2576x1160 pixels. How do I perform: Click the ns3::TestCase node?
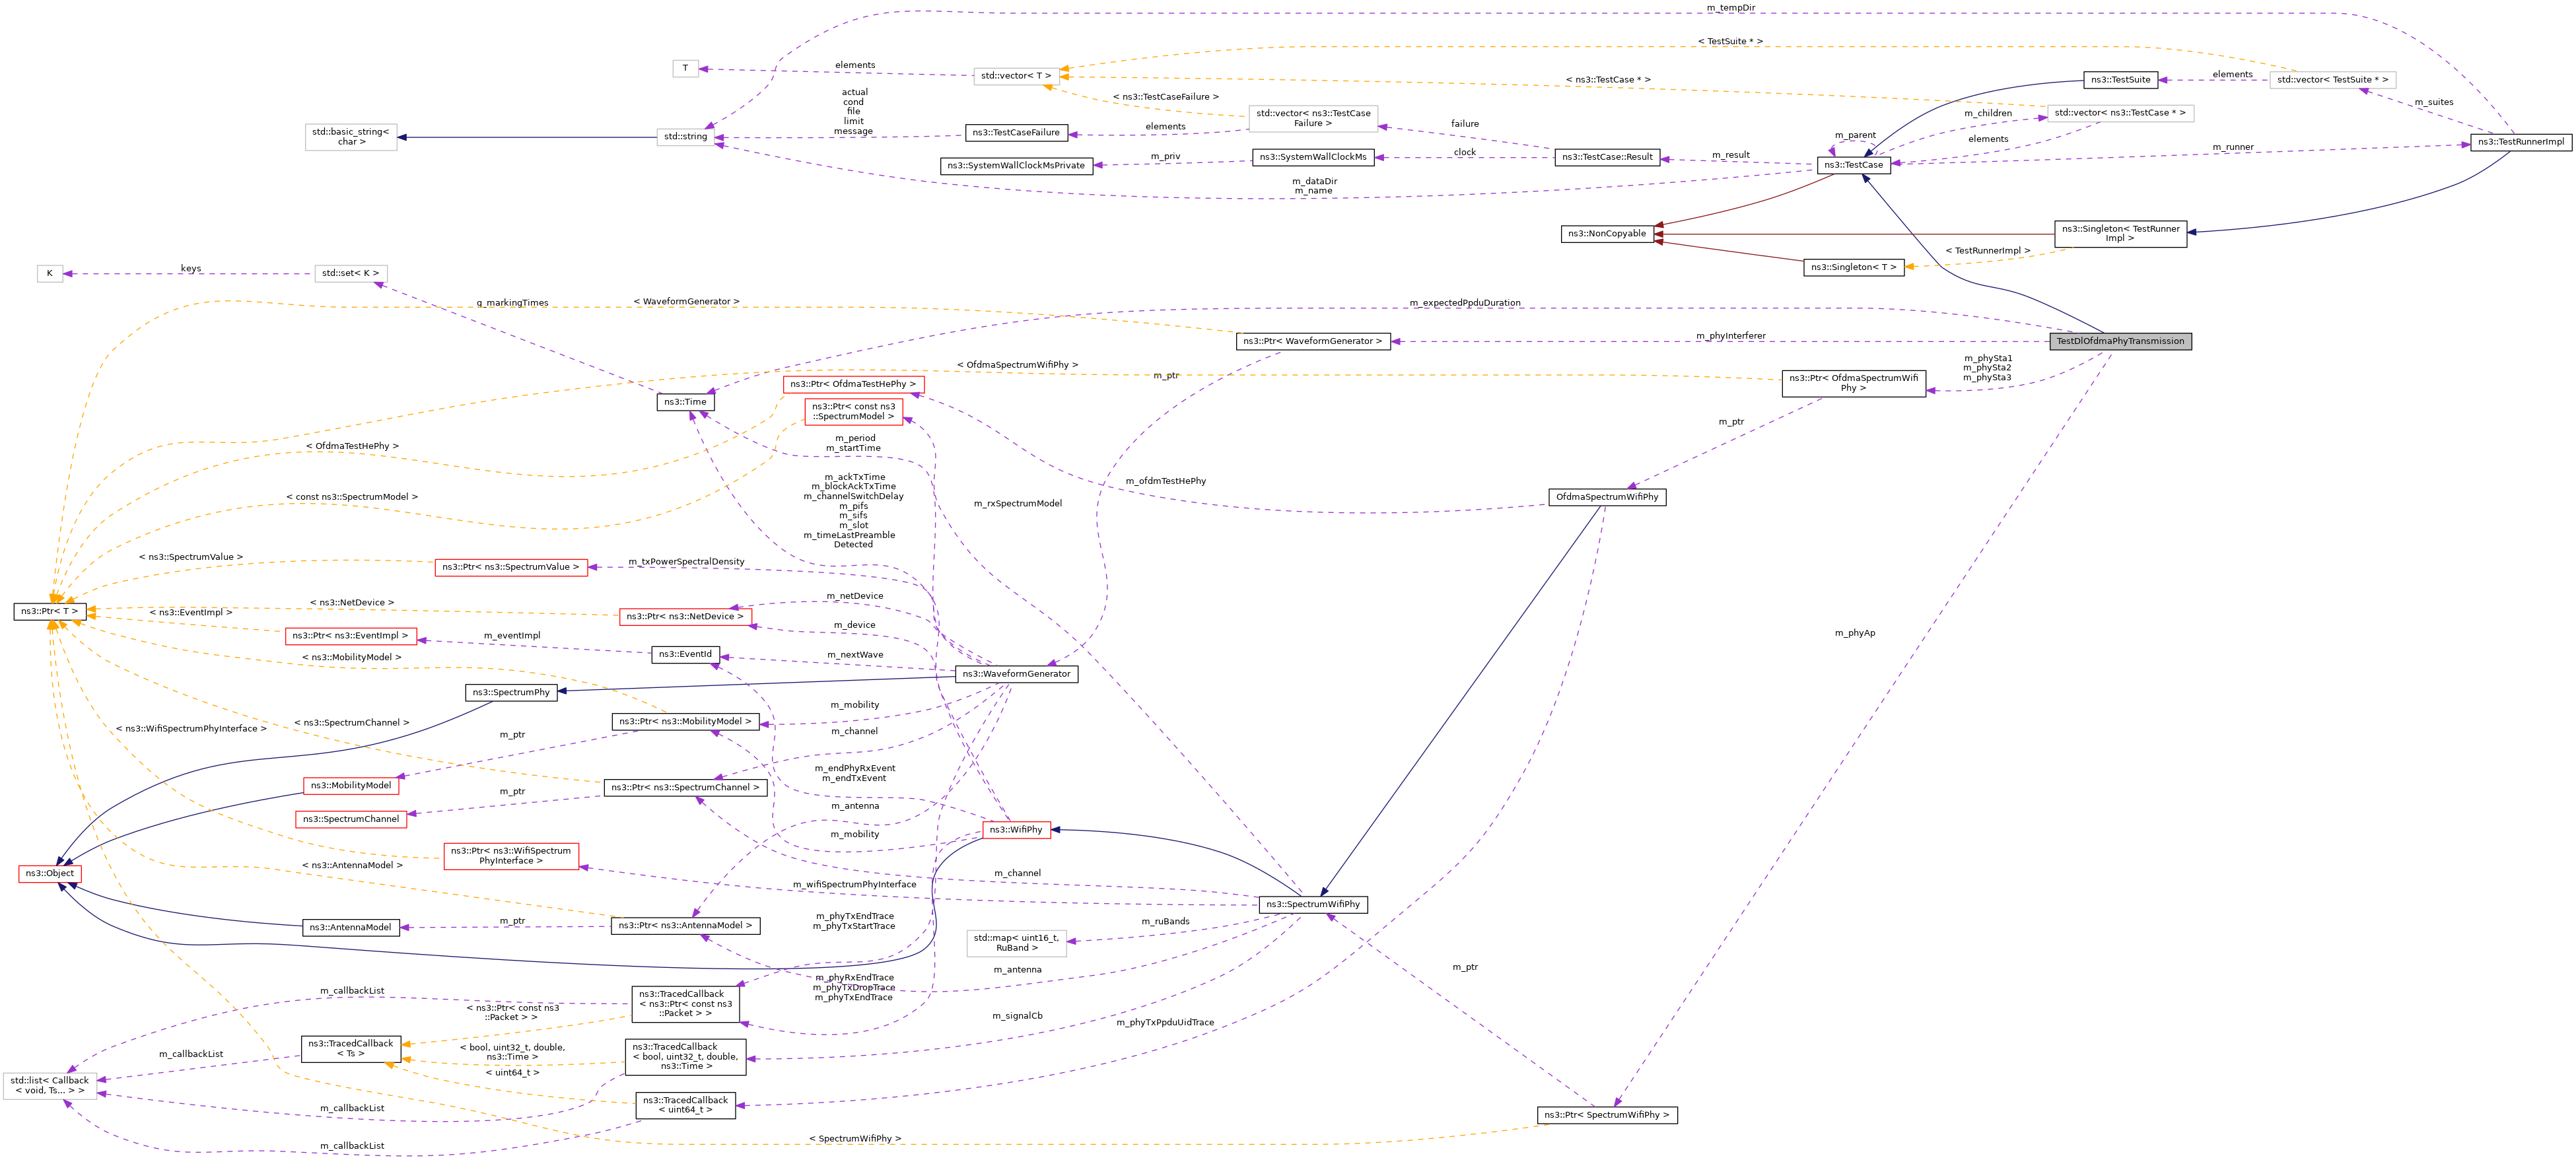[1853, 165]
